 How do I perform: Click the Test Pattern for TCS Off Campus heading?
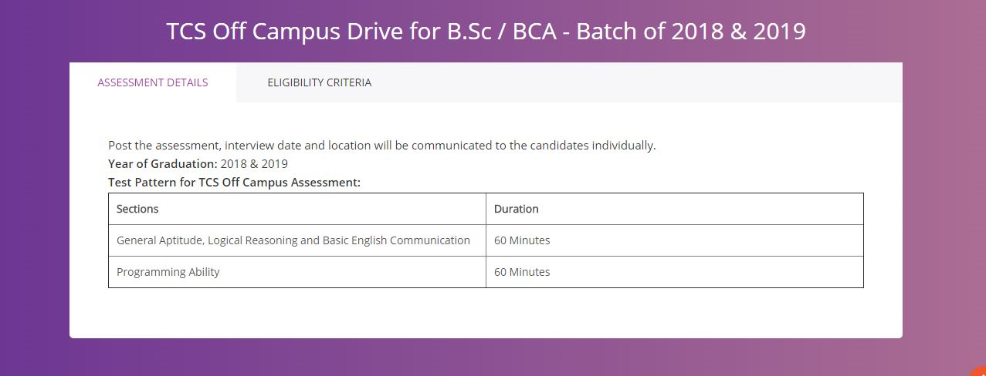click(x=235, y=183)
